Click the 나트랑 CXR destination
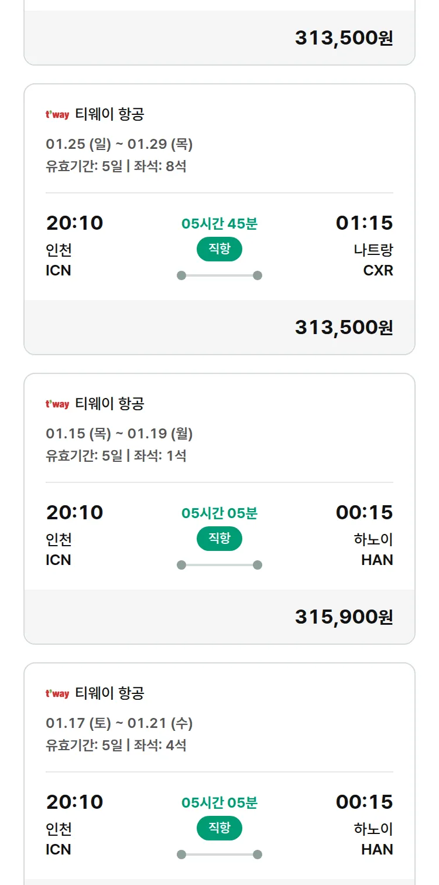This screenshot has height=885, width=439. coord(373,260)
